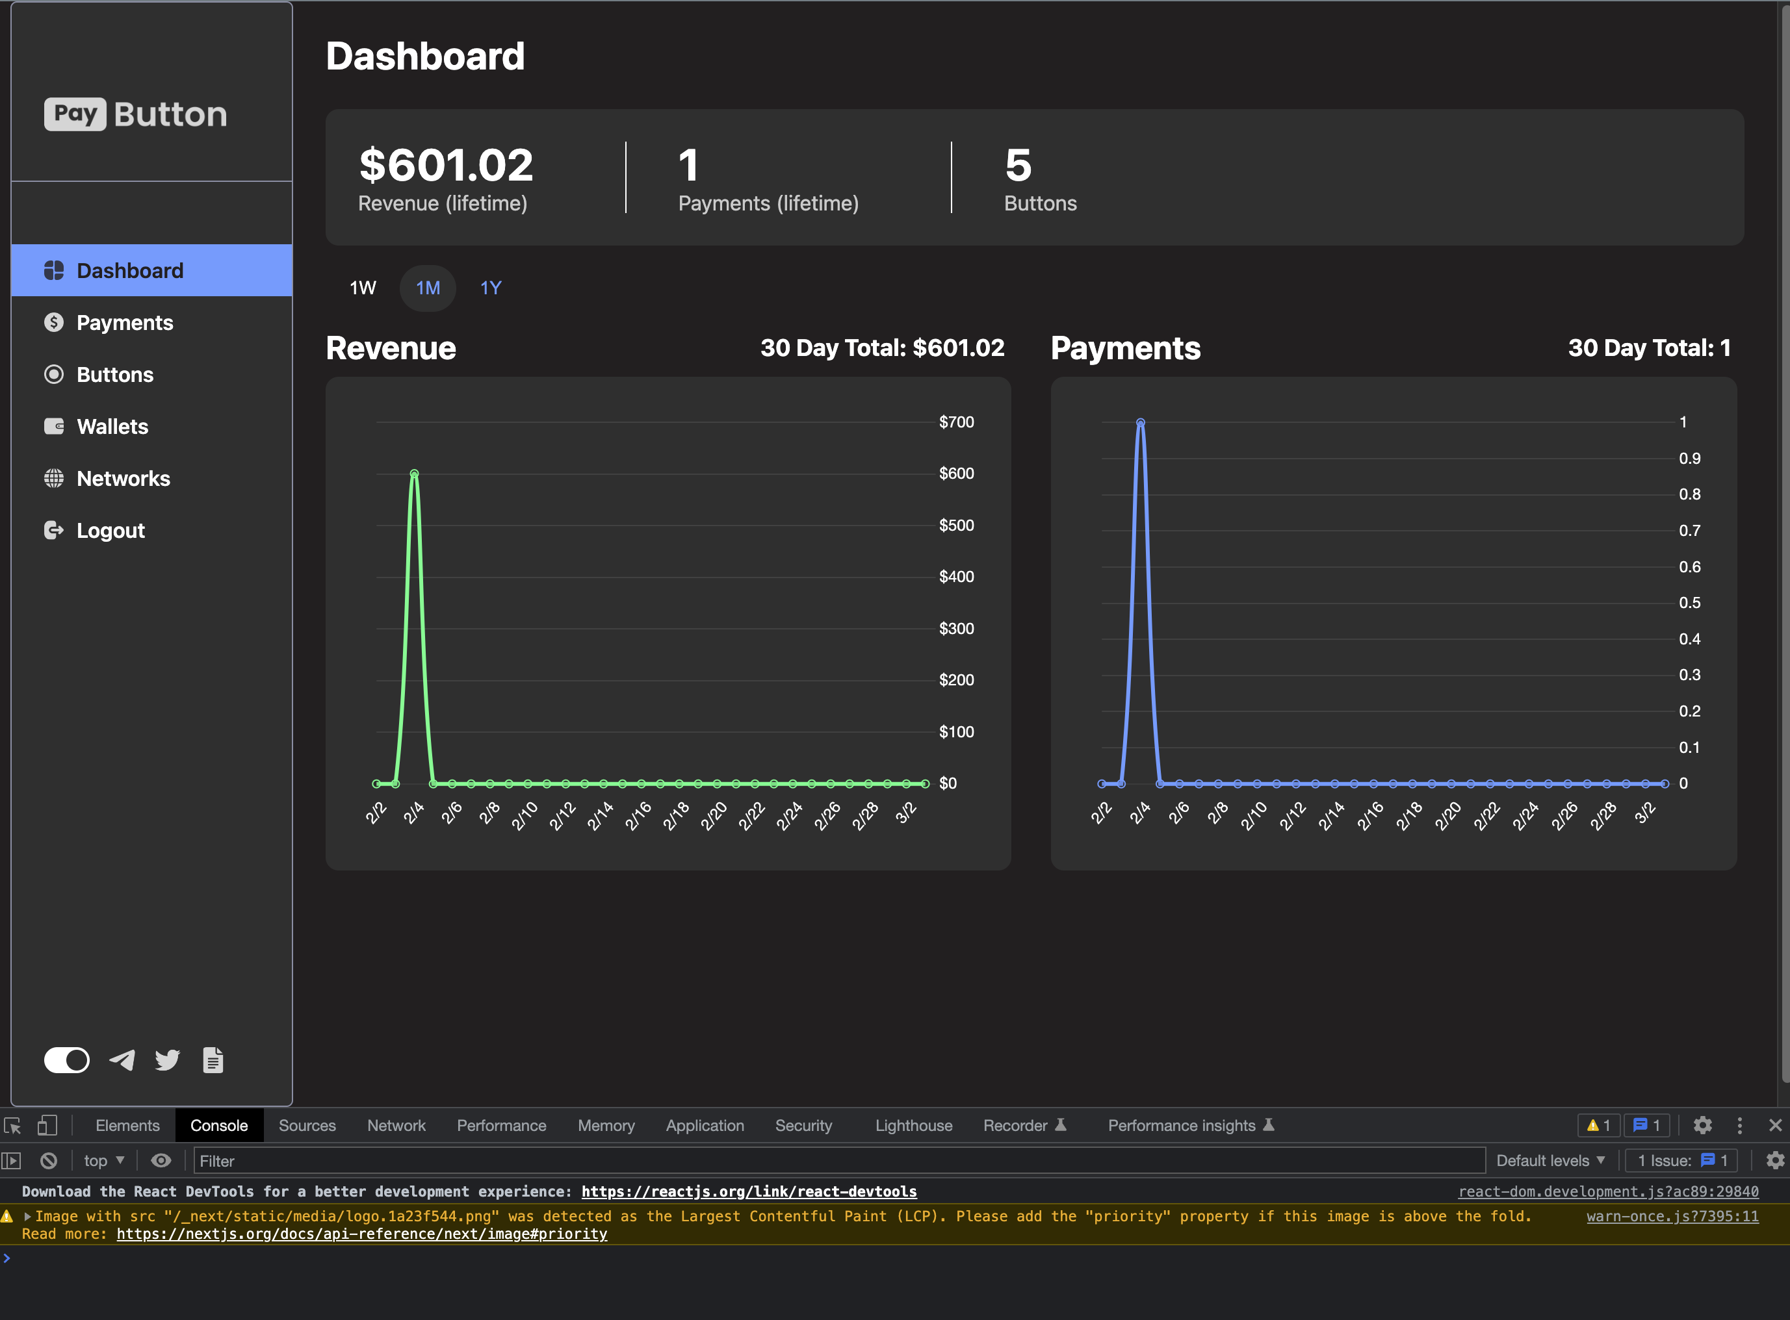Open the Twitter bird icon link

(x=167, y=1060)
